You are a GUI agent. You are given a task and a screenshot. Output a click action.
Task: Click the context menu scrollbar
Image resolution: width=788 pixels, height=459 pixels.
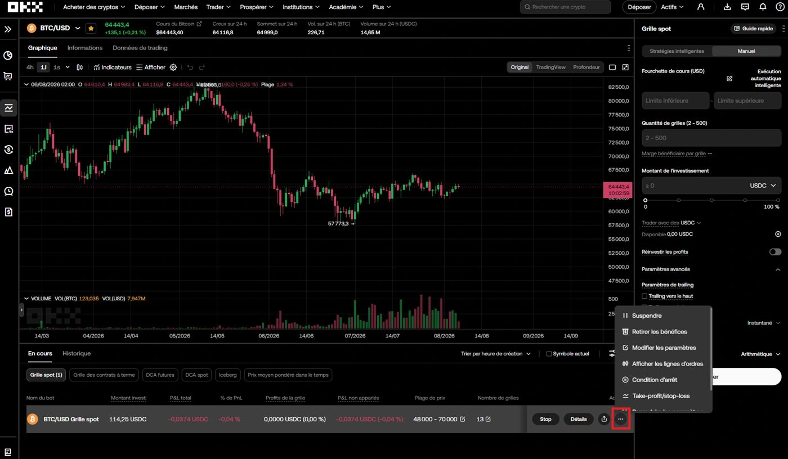coord(711,350)
